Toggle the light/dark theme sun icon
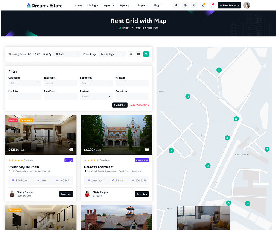The height and width of the screenshot is (230, 277). pyautogui.click(x=194, y=5)
